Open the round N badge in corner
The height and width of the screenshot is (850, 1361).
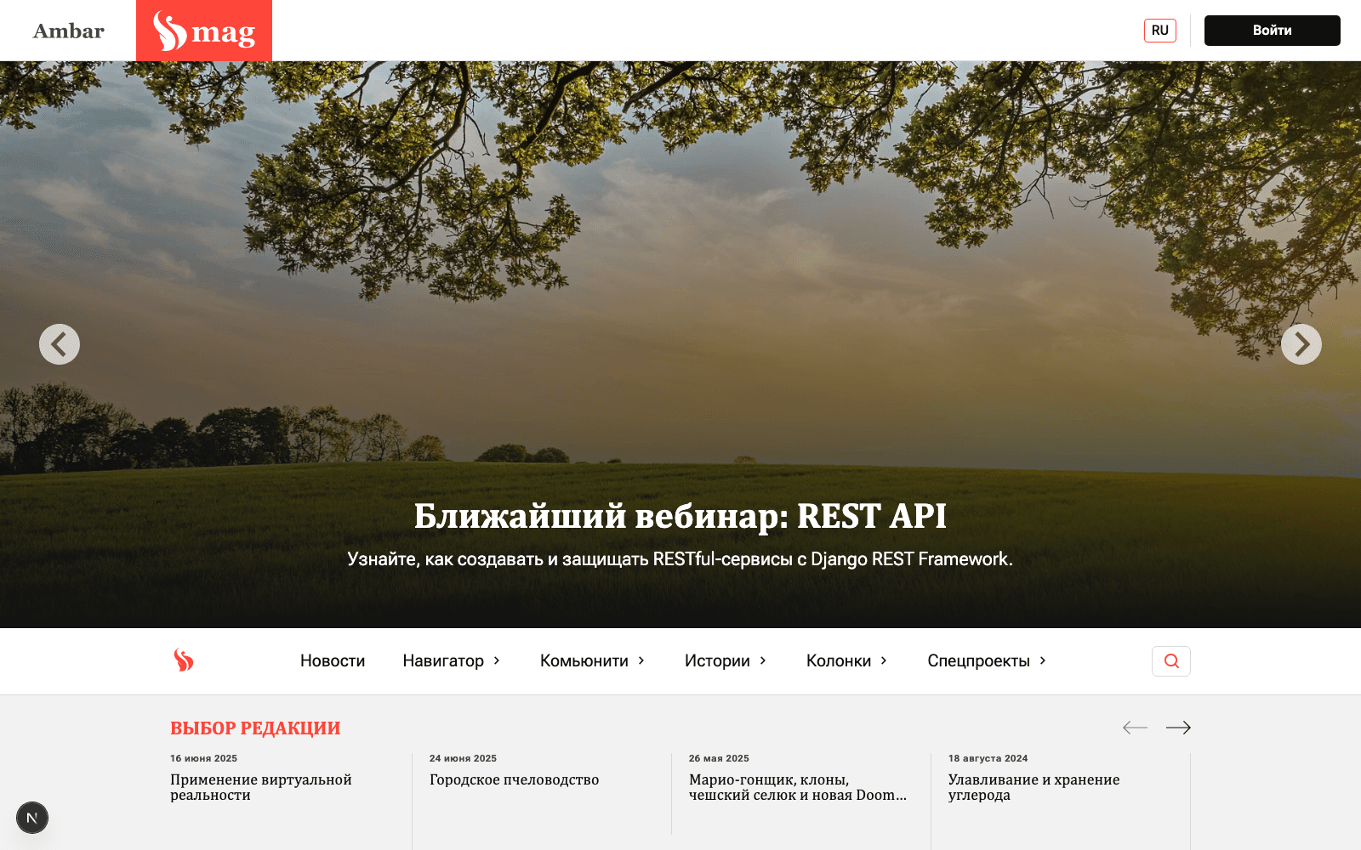pyautogui.click(x=32, y=818)
